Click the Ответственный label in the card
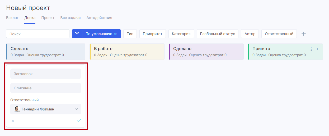This screenshot has height=136, width=329. coord(25,100)
